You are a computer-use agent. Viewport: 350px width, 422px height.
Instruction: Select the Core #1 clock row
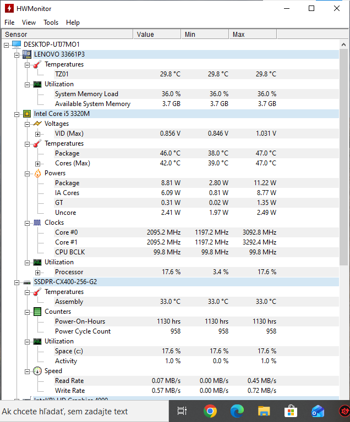[196, 242]
